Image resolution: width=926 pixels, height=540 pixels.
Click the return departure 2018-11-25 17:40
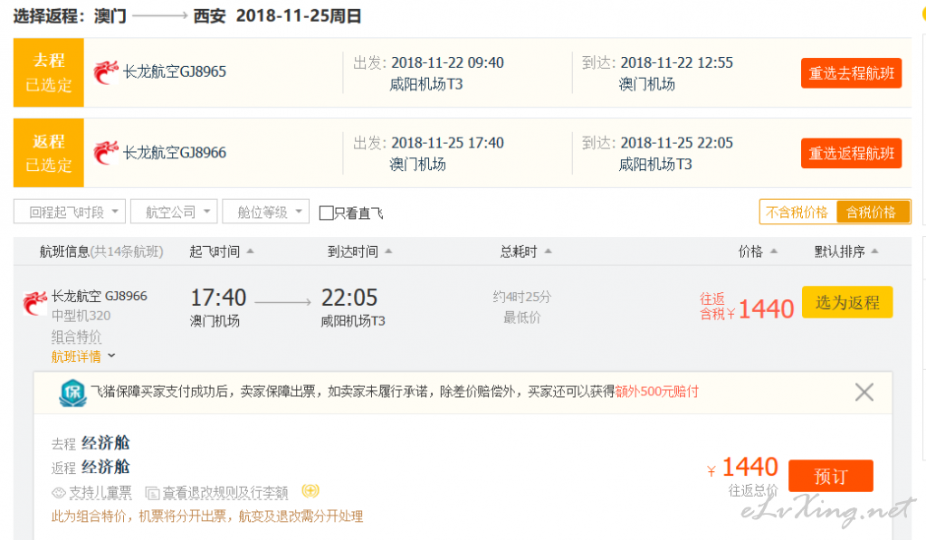coord(447,143)
